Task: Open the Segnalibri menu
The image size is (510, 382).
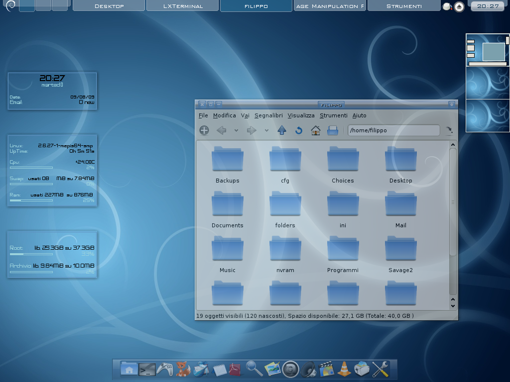Action: coord(268,115)
